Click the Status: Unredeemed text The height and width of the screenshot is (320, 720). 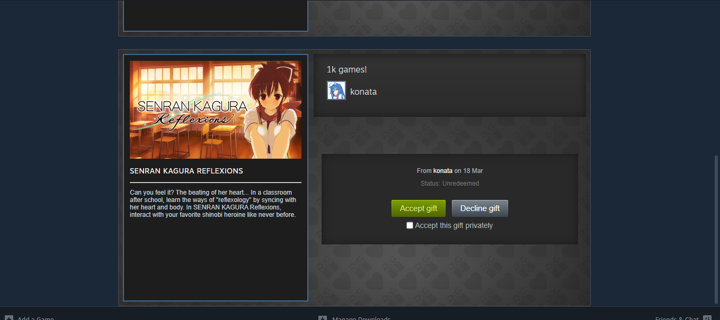[x=450, y=184]
